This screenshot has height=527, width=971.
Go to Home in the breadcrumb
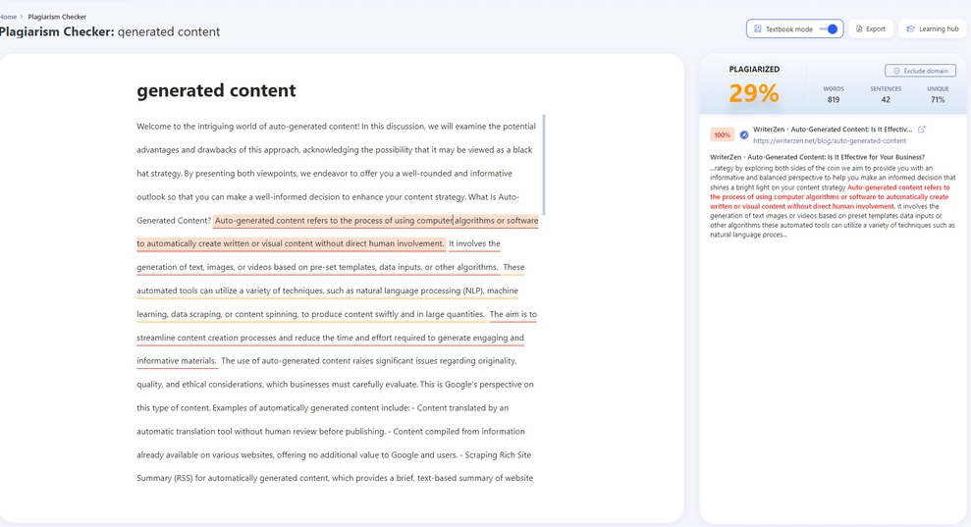click(x=8, y=17)
